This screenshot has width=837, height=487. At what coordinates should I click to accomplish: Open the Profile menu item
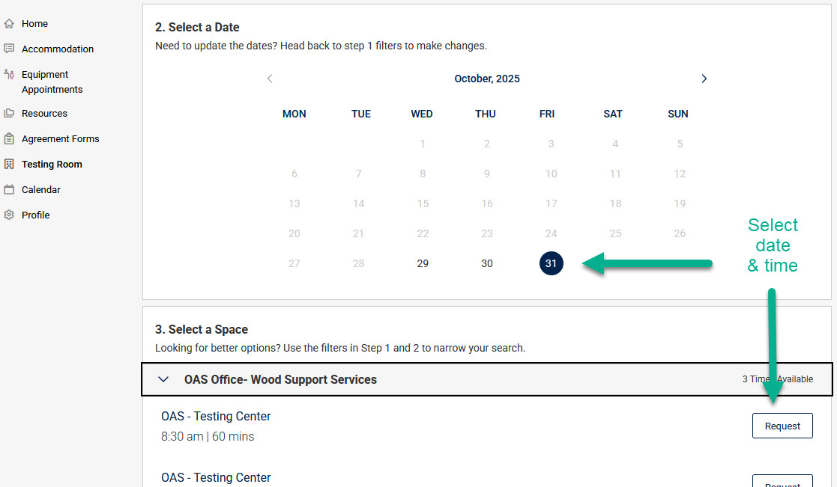(x=35, y=215)
